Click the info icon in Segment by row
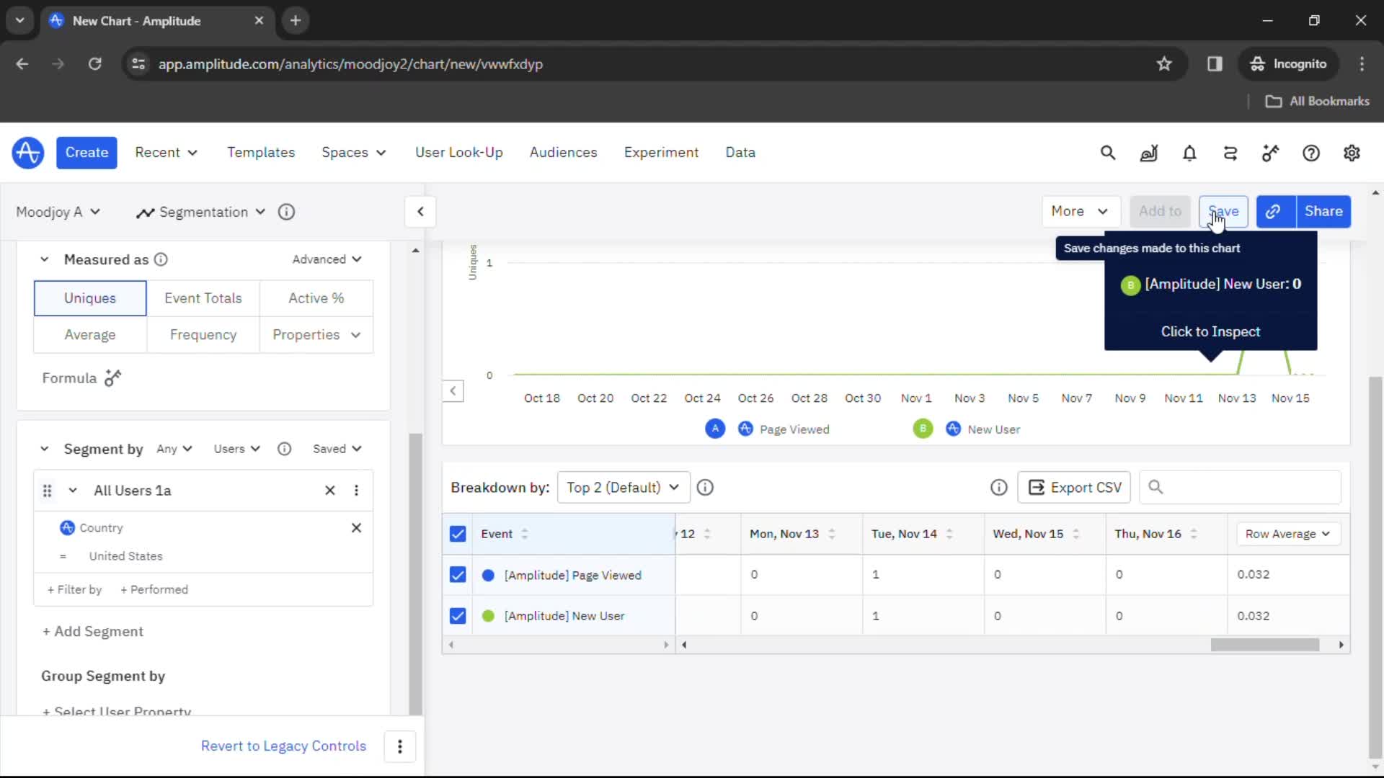Viewport: 1384px width, 778px height. [284, 449]
